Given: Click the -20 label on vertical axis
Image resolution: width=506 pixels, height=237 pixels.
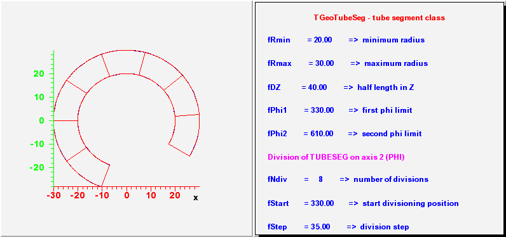Looking at the screenshot, I should point(37,167).
